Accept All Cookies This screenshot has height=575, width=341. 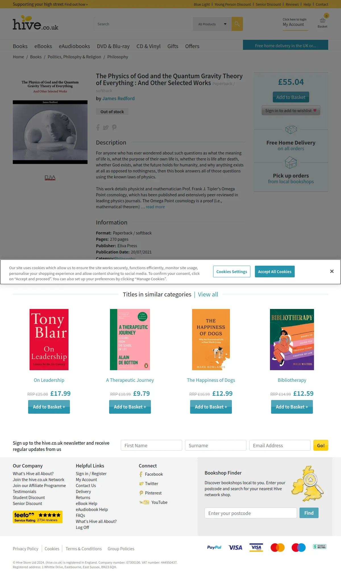tap(275, 272)
